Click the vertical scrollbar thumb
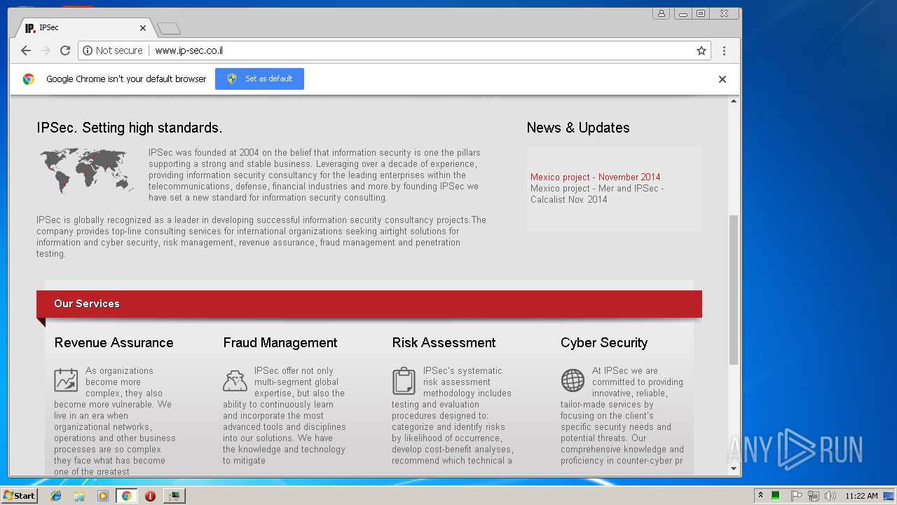 (x=734, y=290)
